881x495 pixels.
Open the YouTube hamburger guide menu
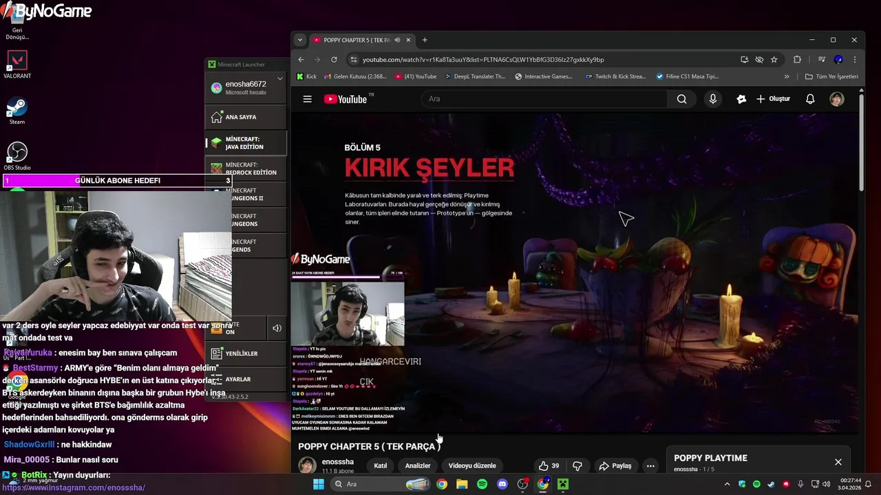[x=308, y=99]
